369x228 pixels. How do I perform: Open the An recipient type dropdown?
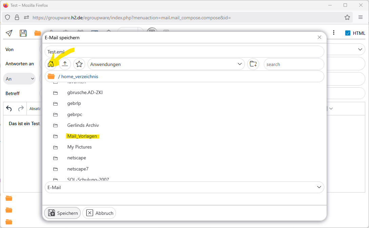[19, 78]
